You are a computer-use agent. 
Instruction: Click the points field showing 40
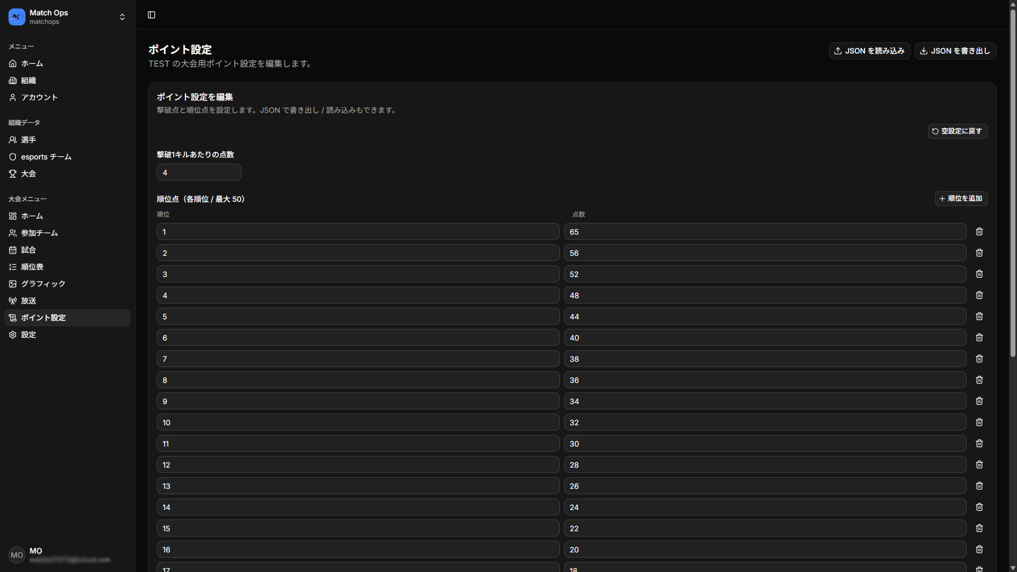[765, 337]
